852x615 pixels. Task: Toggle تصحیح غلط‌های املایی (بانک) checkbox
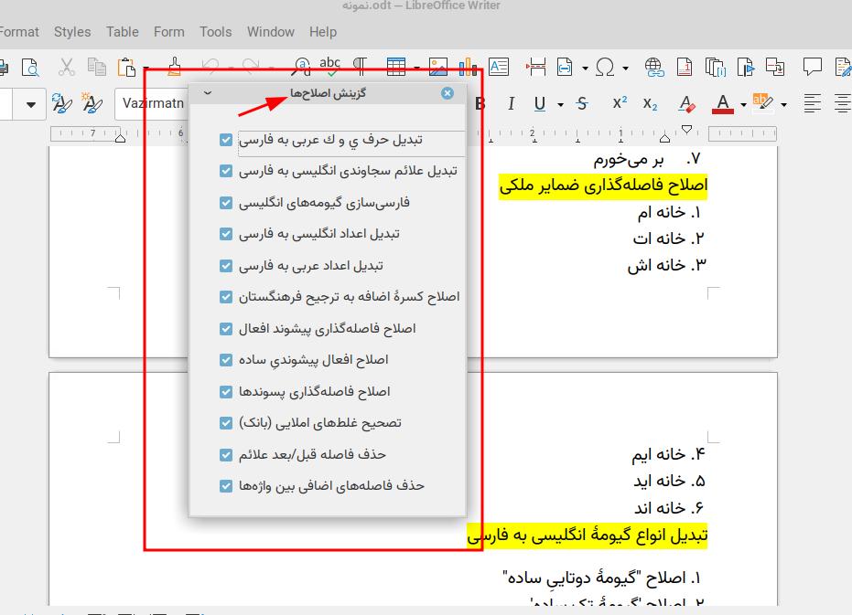[x=226, y=423]
